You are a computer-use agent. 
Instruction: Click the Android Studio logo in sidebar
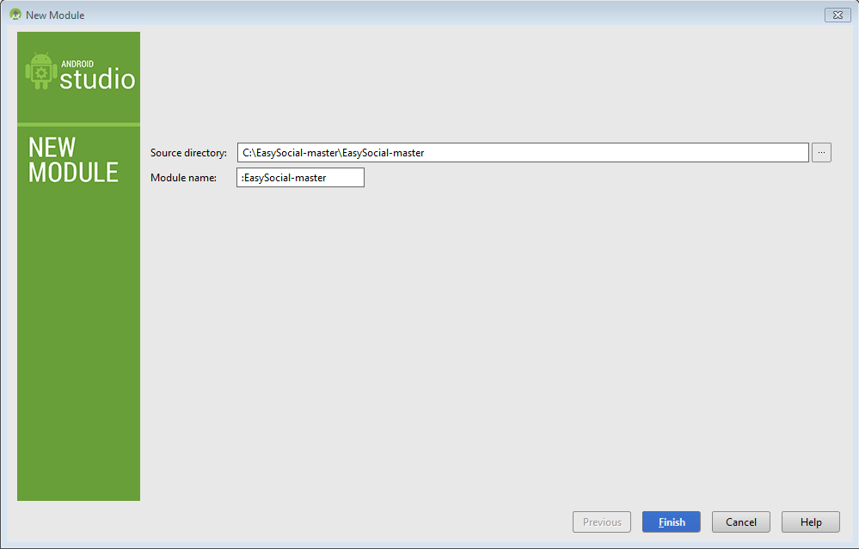click(x=81, y=72)
